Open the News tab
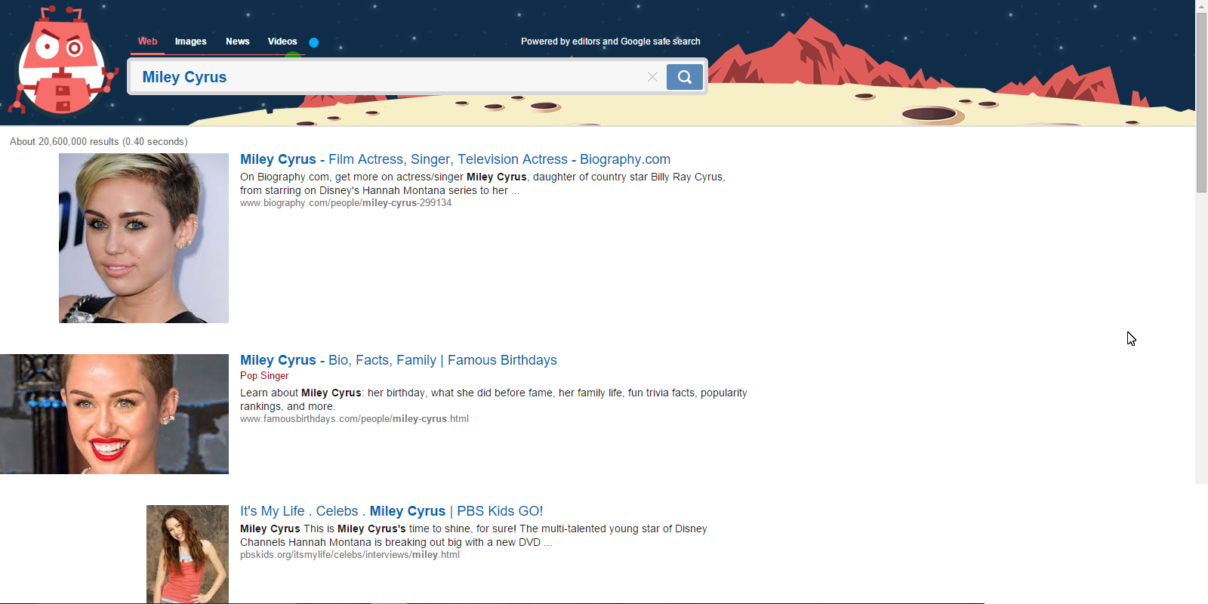 click(x=238, y=42)
